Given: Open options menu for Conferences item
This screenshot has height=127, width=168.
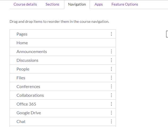Looking at the screenshot, I should [111, 86].
